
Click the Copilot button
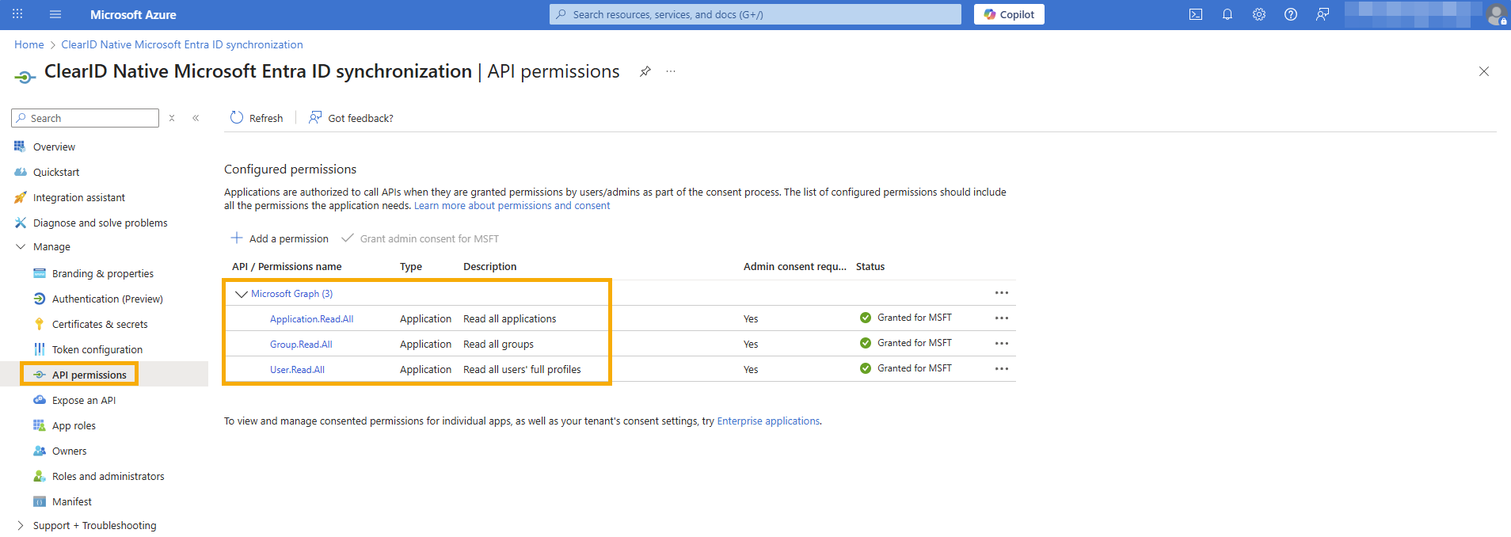1009,14
